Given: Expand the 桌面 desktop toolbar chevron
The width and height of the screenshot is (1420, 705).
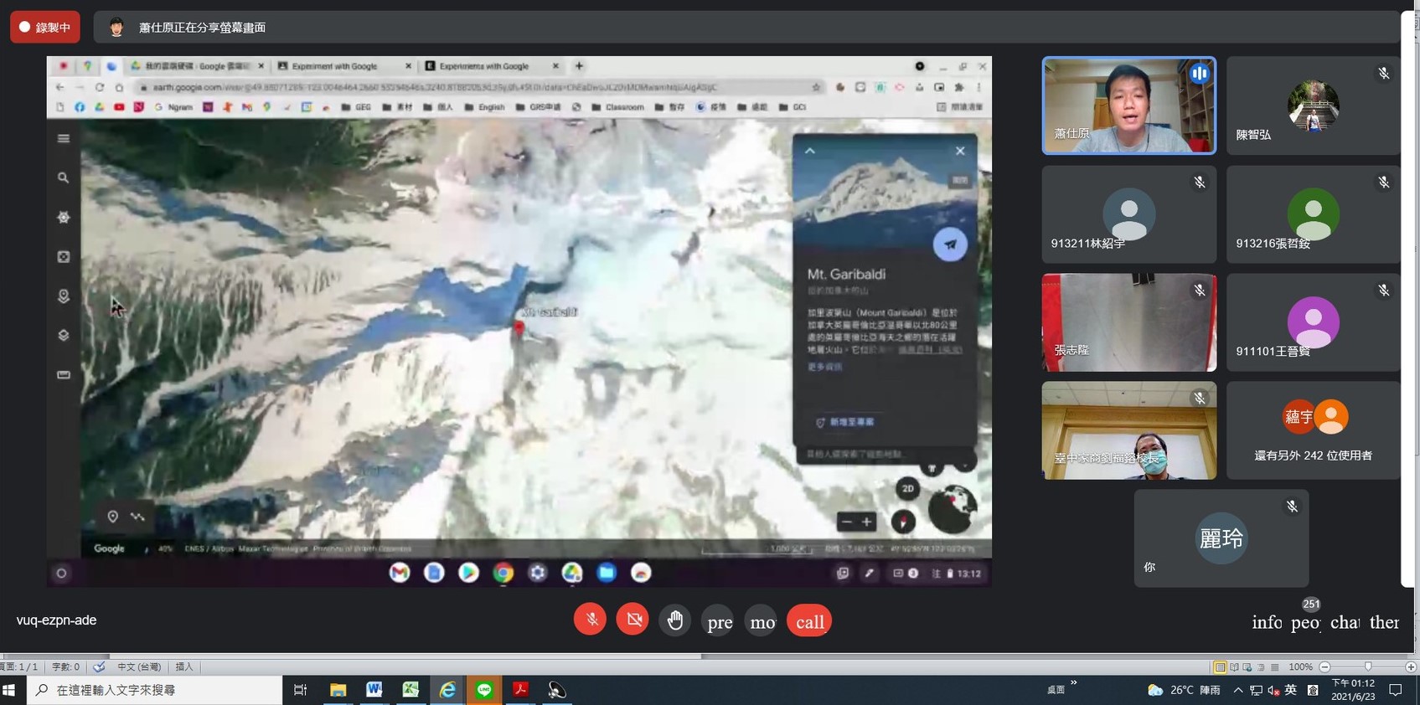Looking at the screenshot, I should click(x=1074, y=683).
